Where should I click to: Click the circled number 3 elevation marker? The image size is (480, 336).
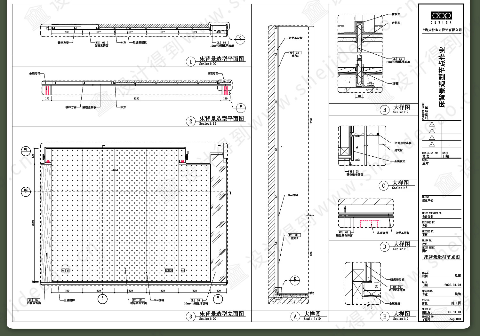191,316
